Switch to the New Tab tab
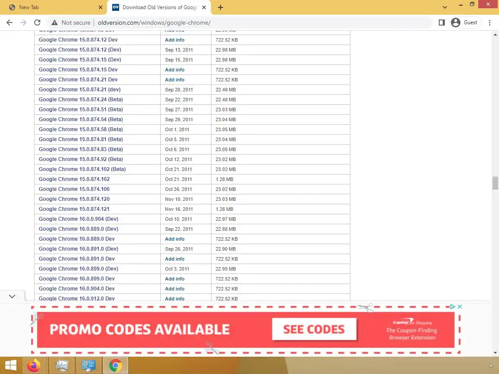The image size is (499, 374). pyautogui.click(x=53, y=7)
